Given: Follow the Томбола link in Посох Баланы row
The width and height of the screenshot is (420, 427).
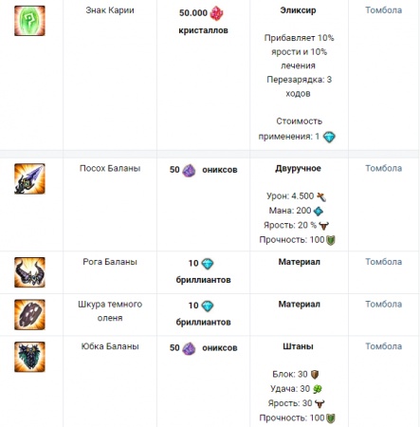Looking at the screenshot, I should point(384,168).
